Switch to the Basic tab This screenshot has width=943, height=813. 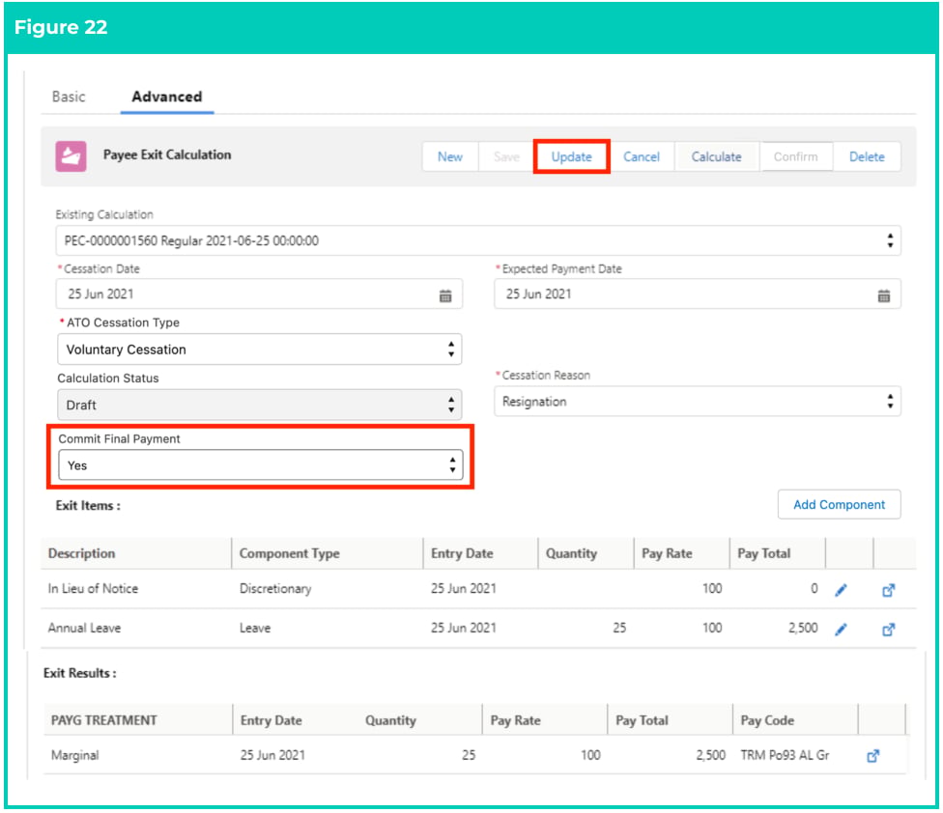[x=69, y=97]
